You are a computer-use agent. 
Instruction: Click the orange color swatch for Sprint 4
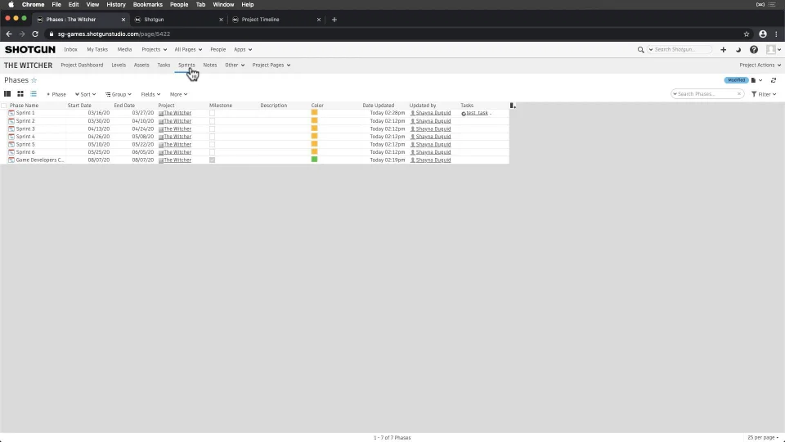tap(314, 137)
